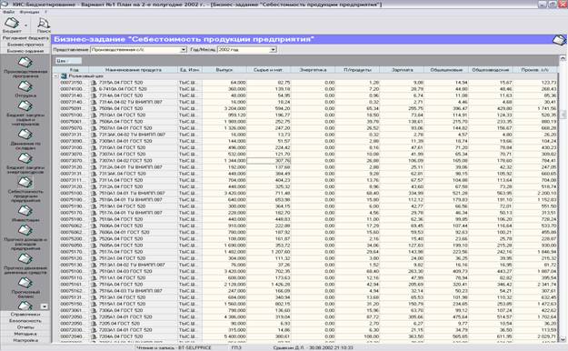
Task: Sort by the Общецеховые column header
Action: coord(446,70)
